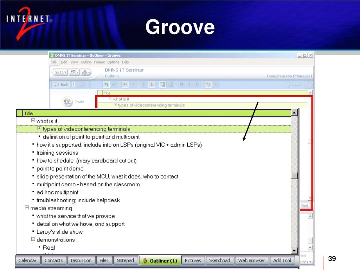Select the 'Real' outline row
360x270 pixels.
(154, 248)
